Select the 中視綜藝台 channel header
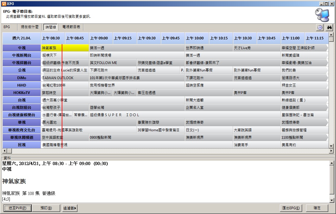This screenshot has width=336, height=214. pyautogui.click(x=22, y=63)
